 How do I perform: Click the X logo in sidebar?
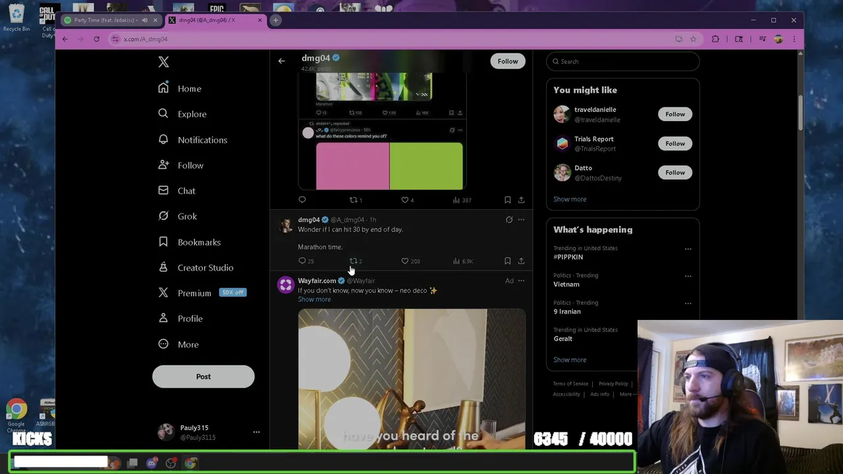(x=163, y=62)
